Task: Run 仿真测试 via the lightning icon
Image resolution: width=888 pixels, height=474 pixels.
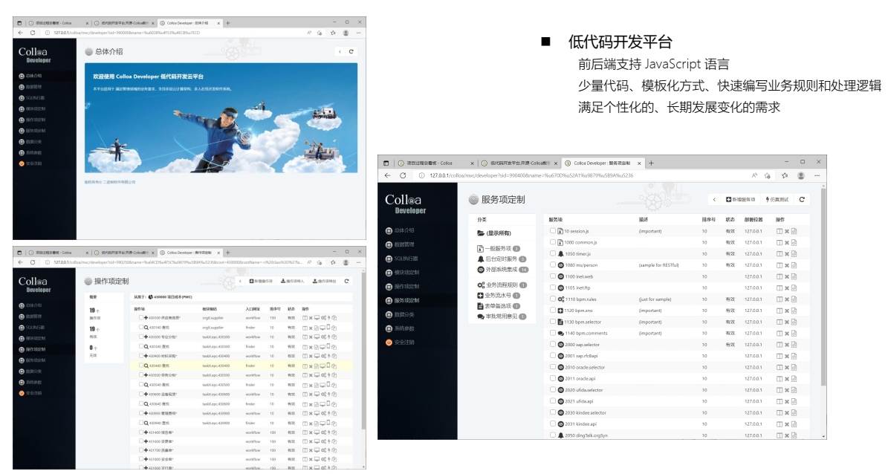Action: 767,198
